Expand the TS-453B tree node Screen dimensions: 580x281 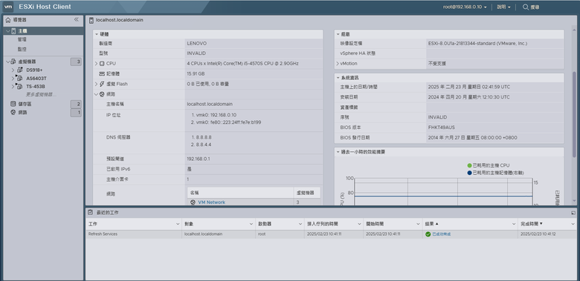click(13, 87)
